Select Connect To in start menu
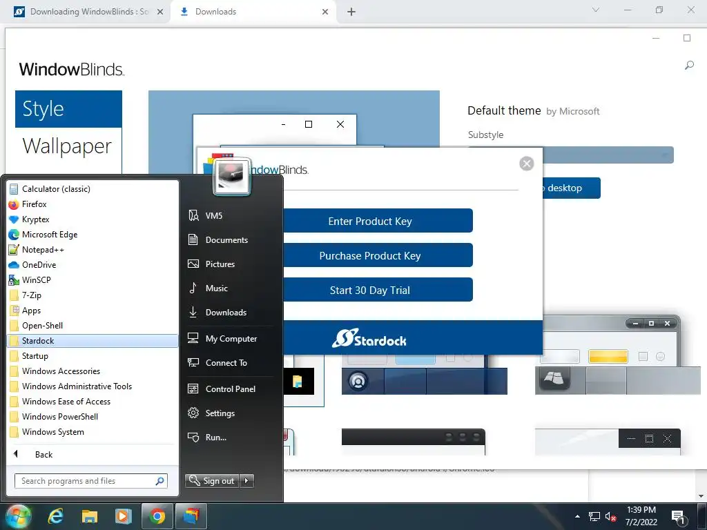The image size is (707, 530). [231, 363]
